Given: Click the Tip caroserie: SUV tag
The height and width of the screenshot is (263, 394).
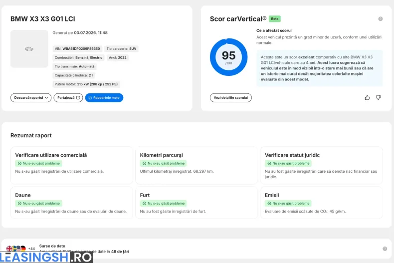Looking at the screenshot, I should (121, 49).
